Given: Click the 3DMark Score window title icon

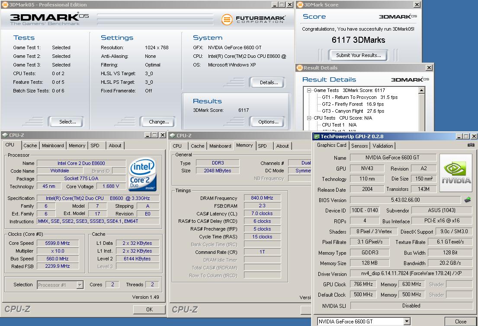Looking at the screenshot, I should [x=300, y=5].
